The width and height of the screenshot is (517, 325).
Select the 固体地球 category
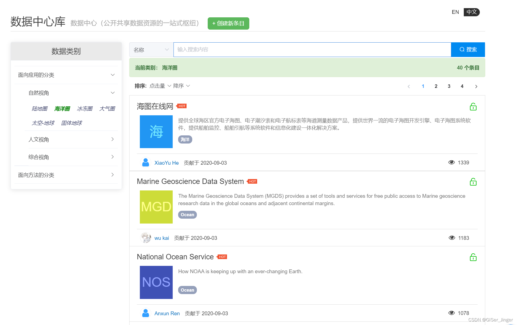[71, 123]
